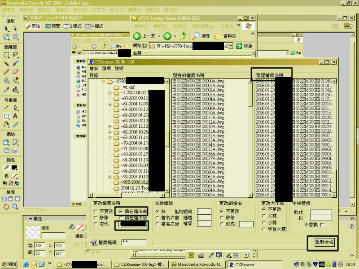Expand the ~62-2005.12.12 folder node

coord(110,126)
